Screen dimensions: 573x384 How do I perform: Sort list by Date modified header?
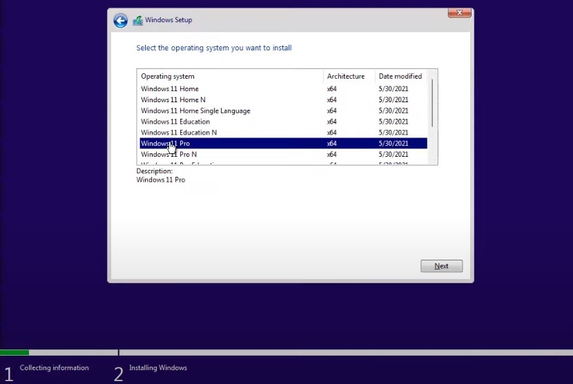pyautogui.click(x=400, y=77)
